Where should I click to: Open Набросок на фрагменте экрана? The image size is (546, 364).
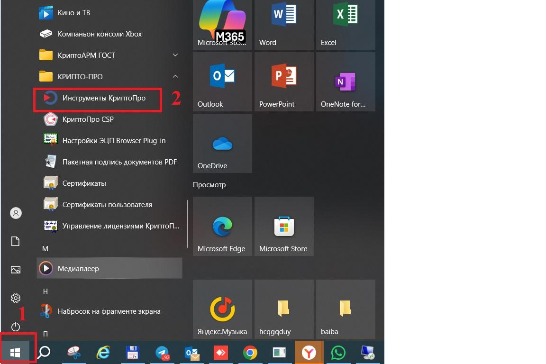coord(109,311)
